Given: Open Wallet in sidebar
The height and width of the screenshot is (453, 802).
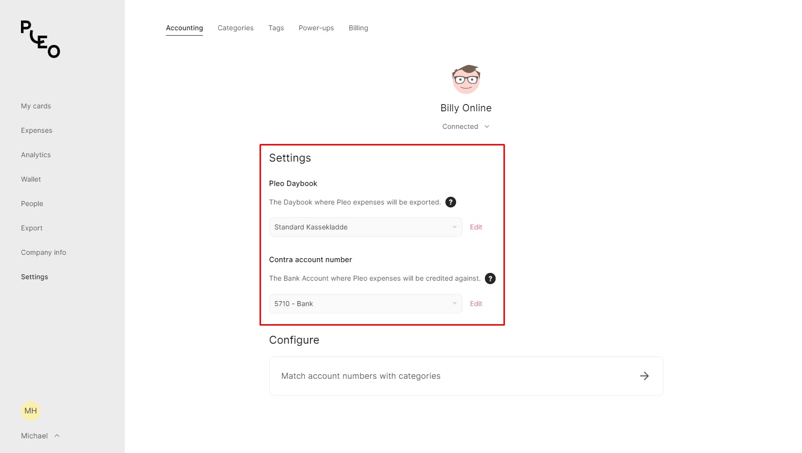Looking at the screenshot, I should coord(31,179).
